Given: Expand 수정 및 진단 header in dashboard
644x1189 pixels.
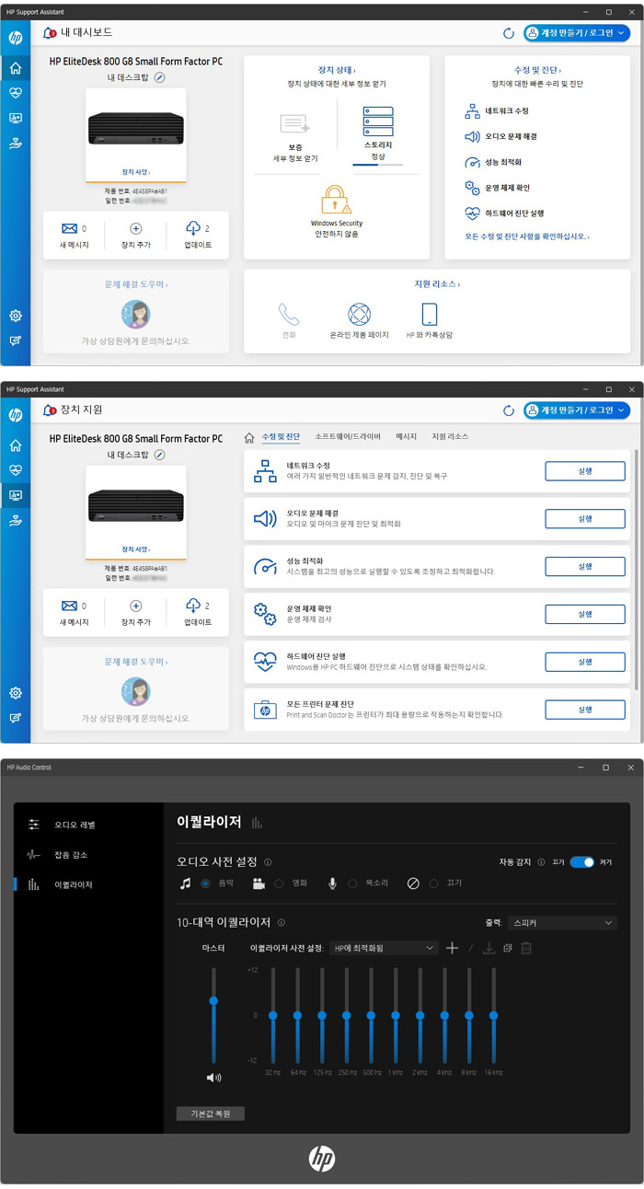Looking at the screenshot, I should [537, 70].
